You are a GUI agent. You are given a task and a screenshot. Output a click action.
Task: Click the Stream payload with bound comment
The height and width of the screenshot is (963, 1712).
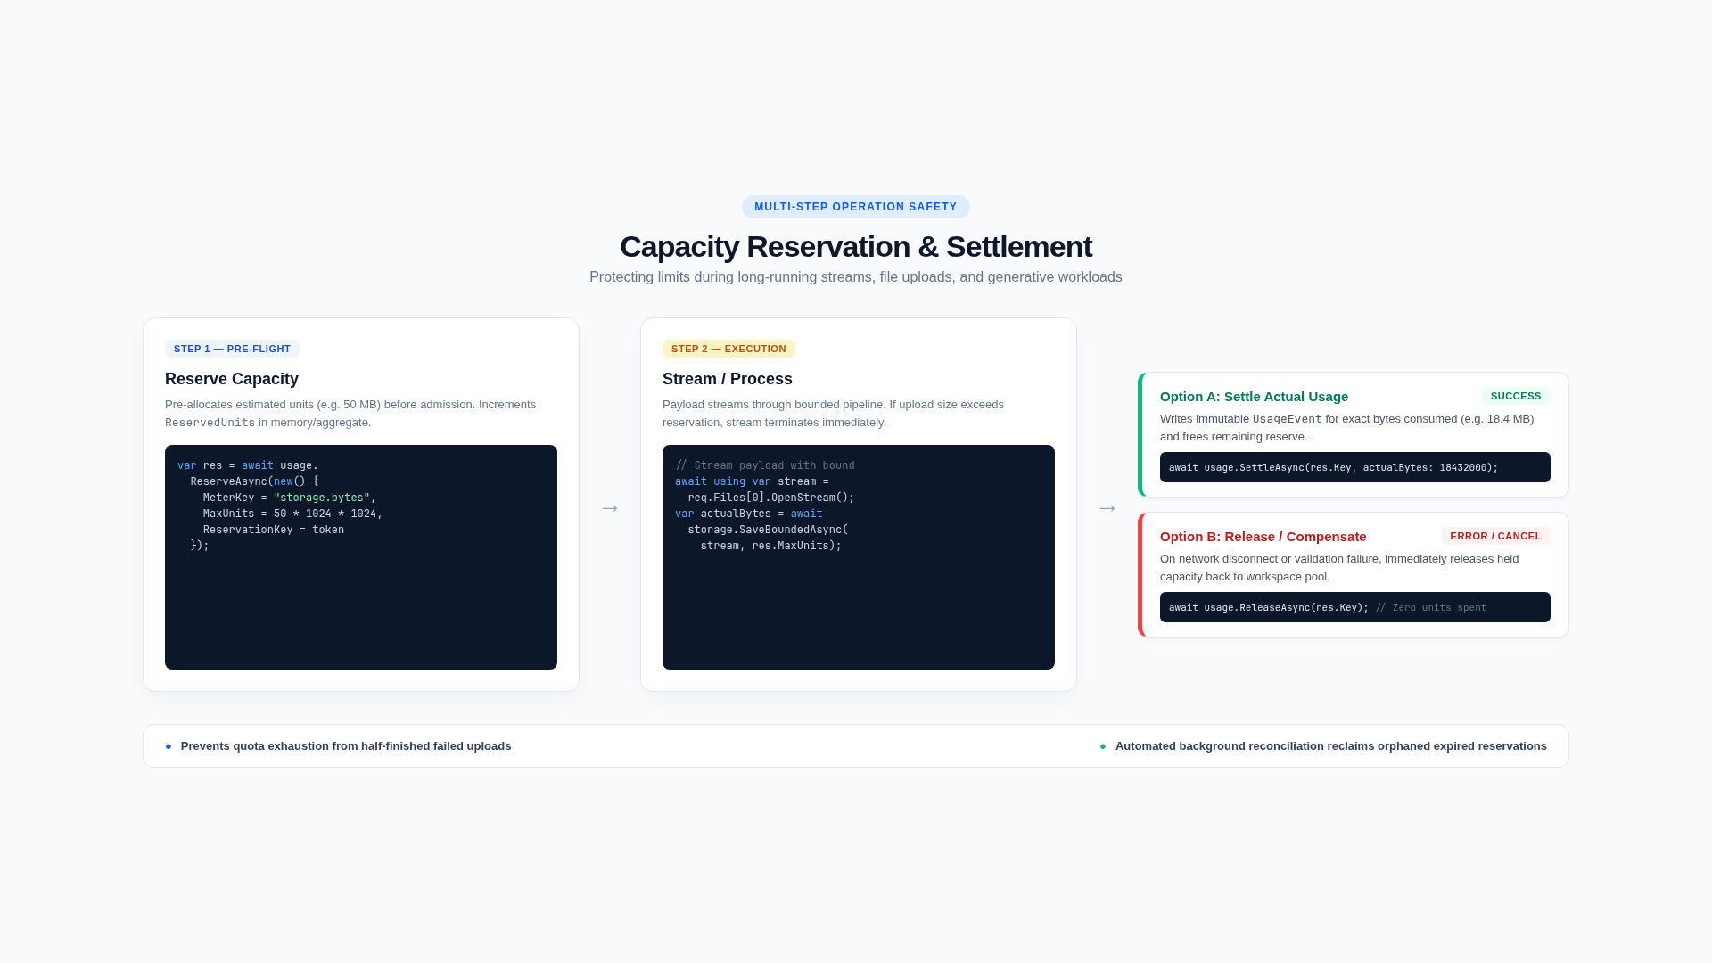pos(765,465)
